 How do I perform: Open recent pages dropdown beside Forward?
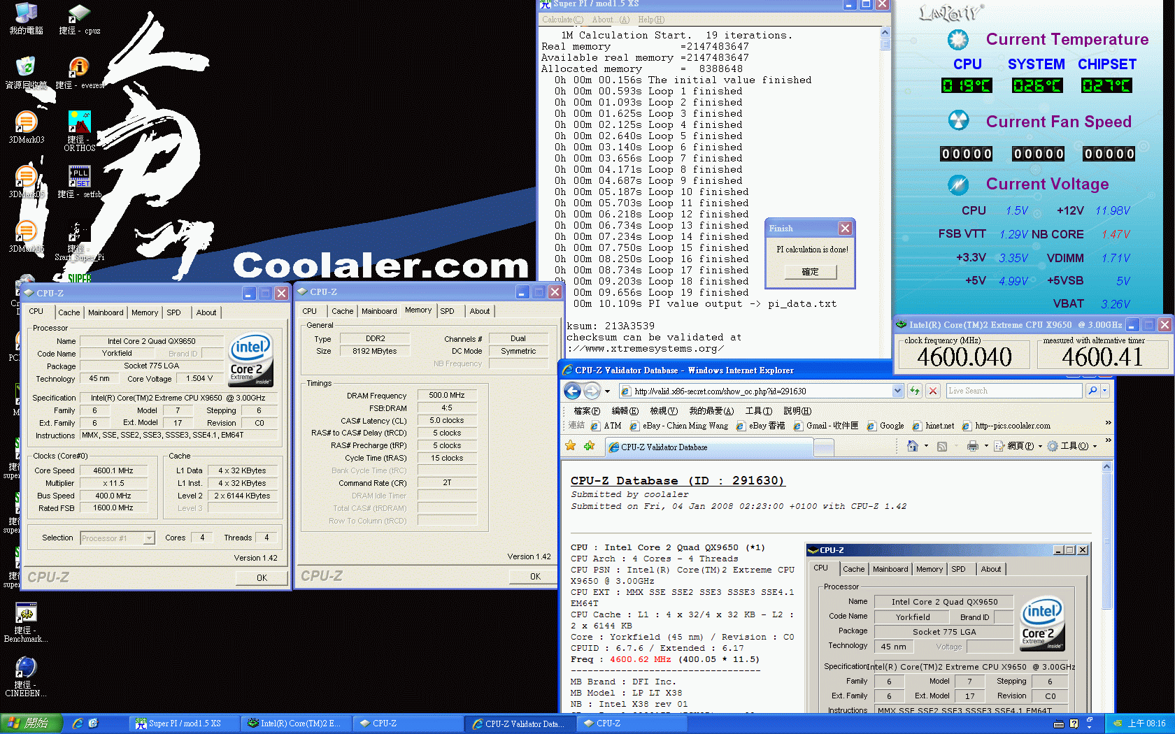pyautogui.click(x=607, y=391)
